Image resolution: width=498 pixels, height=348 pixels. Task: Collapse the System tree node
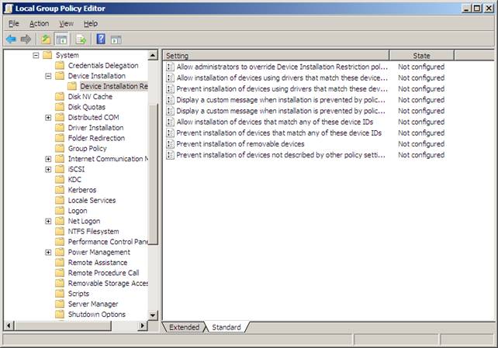pos(36,55)
